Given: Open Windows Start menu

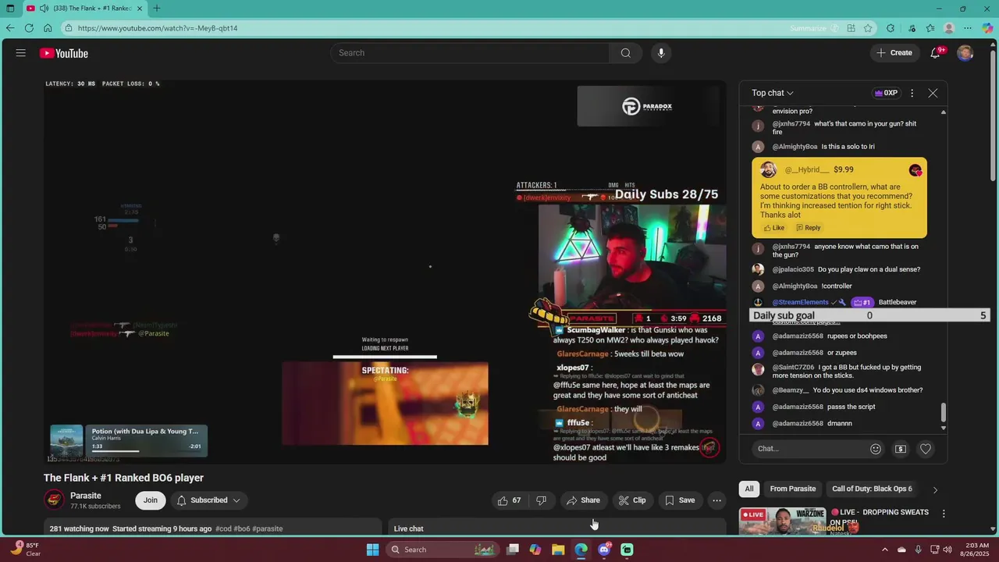Looking at the screenshot, I should point(373,550).
